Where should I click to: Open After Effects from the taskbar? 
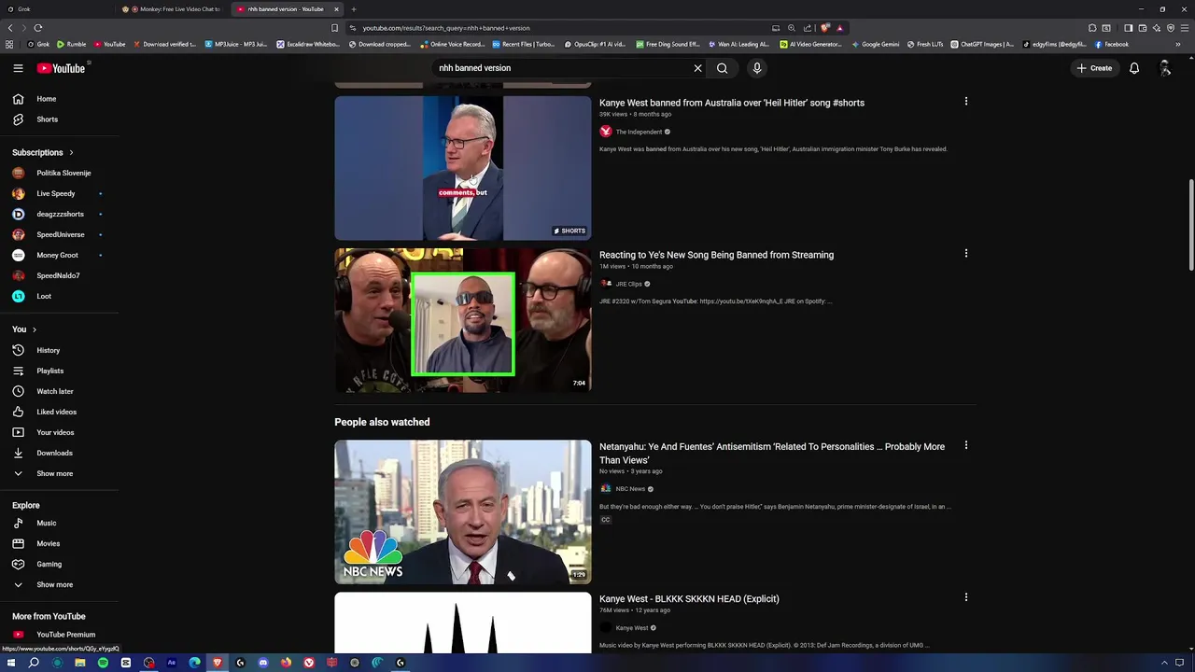tap(172, 663)
